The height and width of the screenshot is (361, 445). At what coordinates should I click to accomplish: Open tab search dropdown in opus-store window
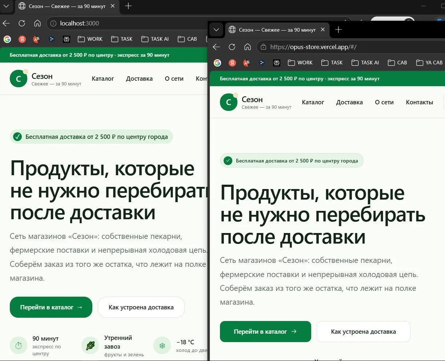[x=216, y=30]
